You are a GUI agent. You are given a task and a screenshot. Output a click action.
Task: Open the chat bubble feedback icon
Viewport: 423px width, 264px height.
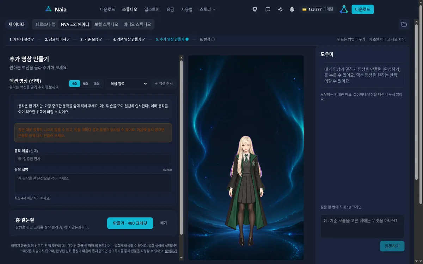coord(268,10)
